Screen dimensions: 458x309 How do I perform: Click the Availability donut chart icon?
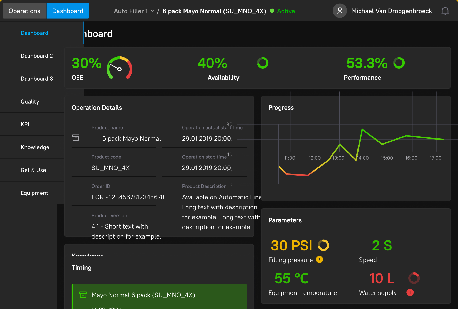(x=263, y=63)
